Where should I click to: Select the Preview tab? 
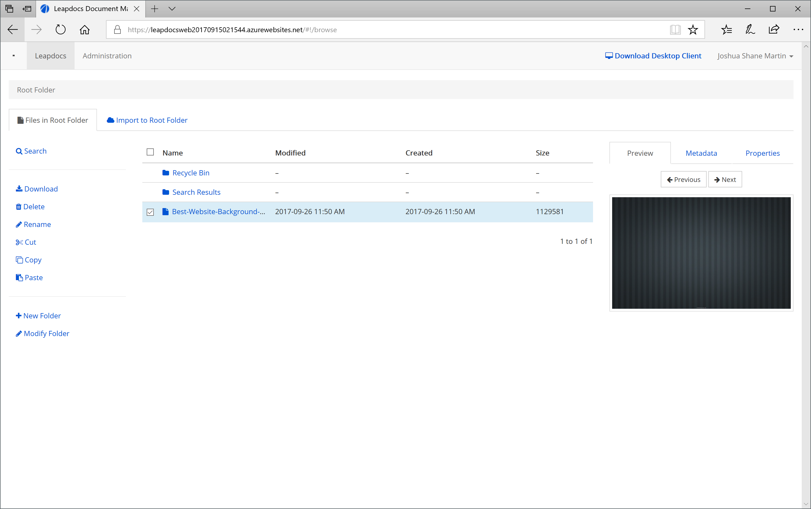[x=640, y=153]
